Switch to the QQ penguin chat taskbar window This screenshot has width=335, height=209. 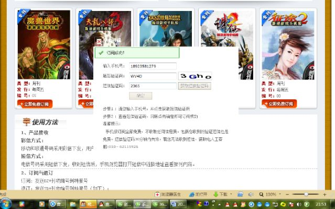(x=106, y=204)
